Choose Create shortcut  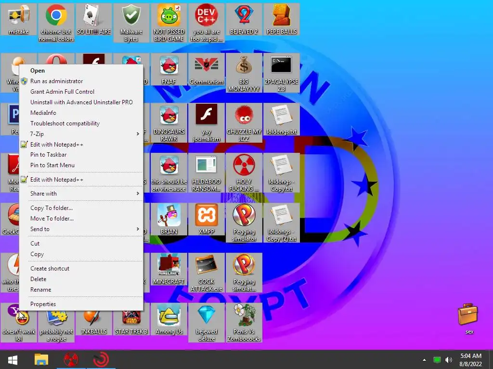(x=81, y=269)
